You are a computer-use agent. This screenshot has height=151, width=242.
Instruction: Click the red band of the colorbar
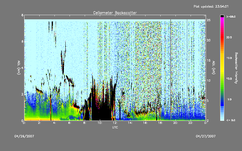(222, 37)
